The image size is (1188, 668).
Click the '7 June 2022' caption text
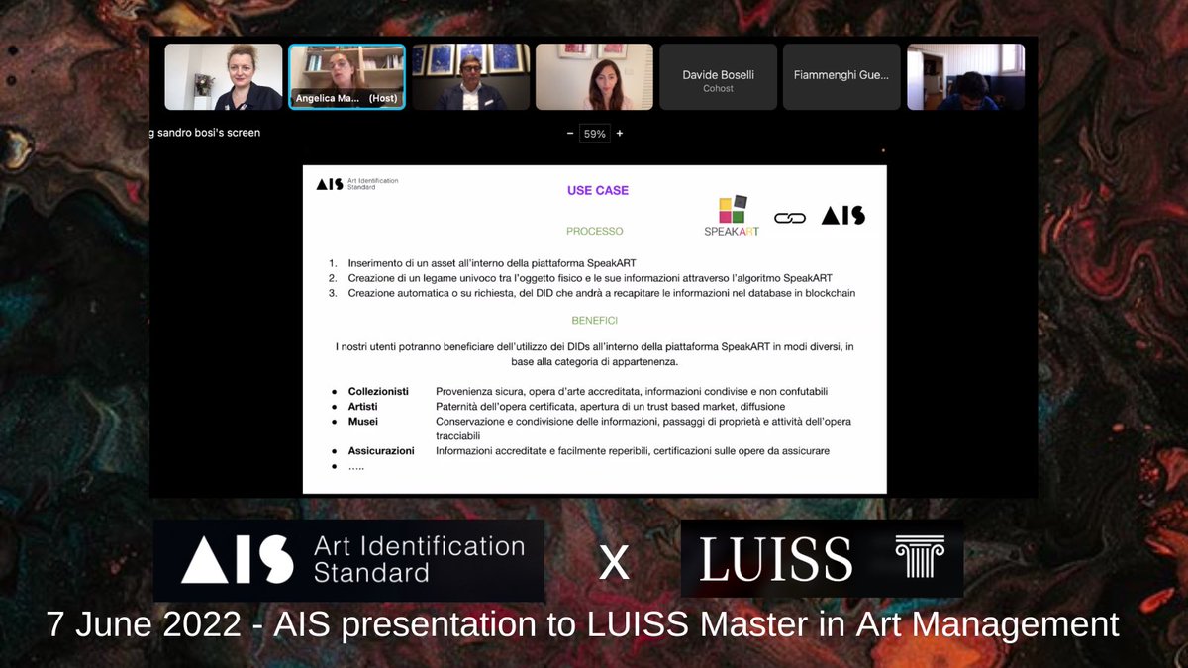(x=583, y=625)
